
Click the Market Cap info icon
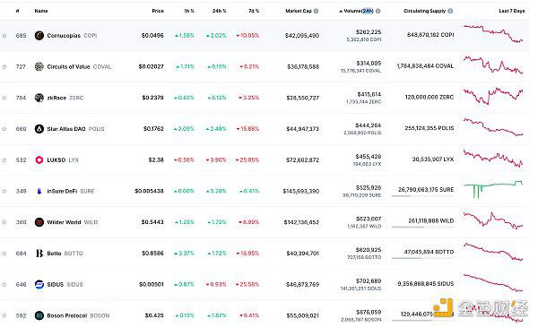(317, 11)
